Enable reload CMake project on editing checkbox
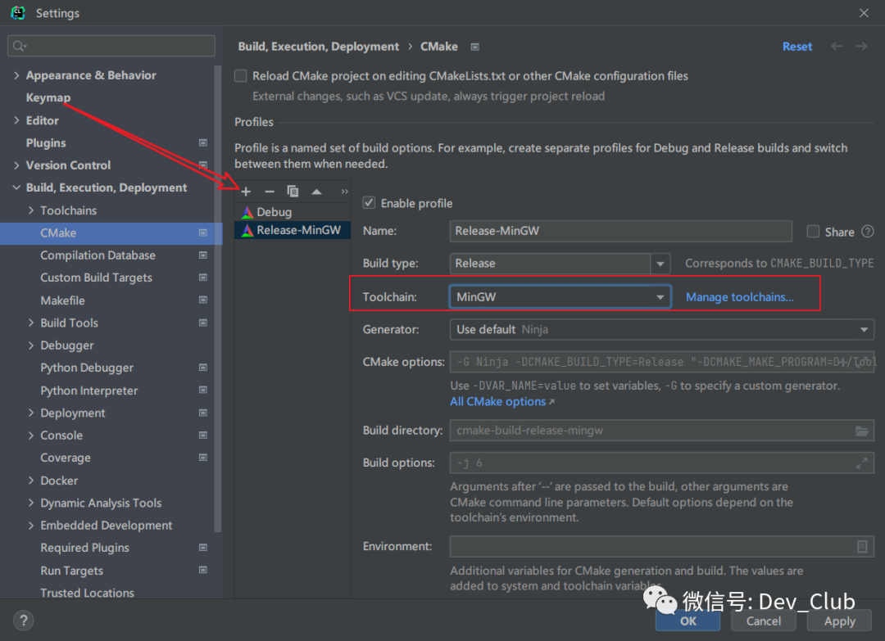The width and height of the screenshot is (885, 641). 240,75
